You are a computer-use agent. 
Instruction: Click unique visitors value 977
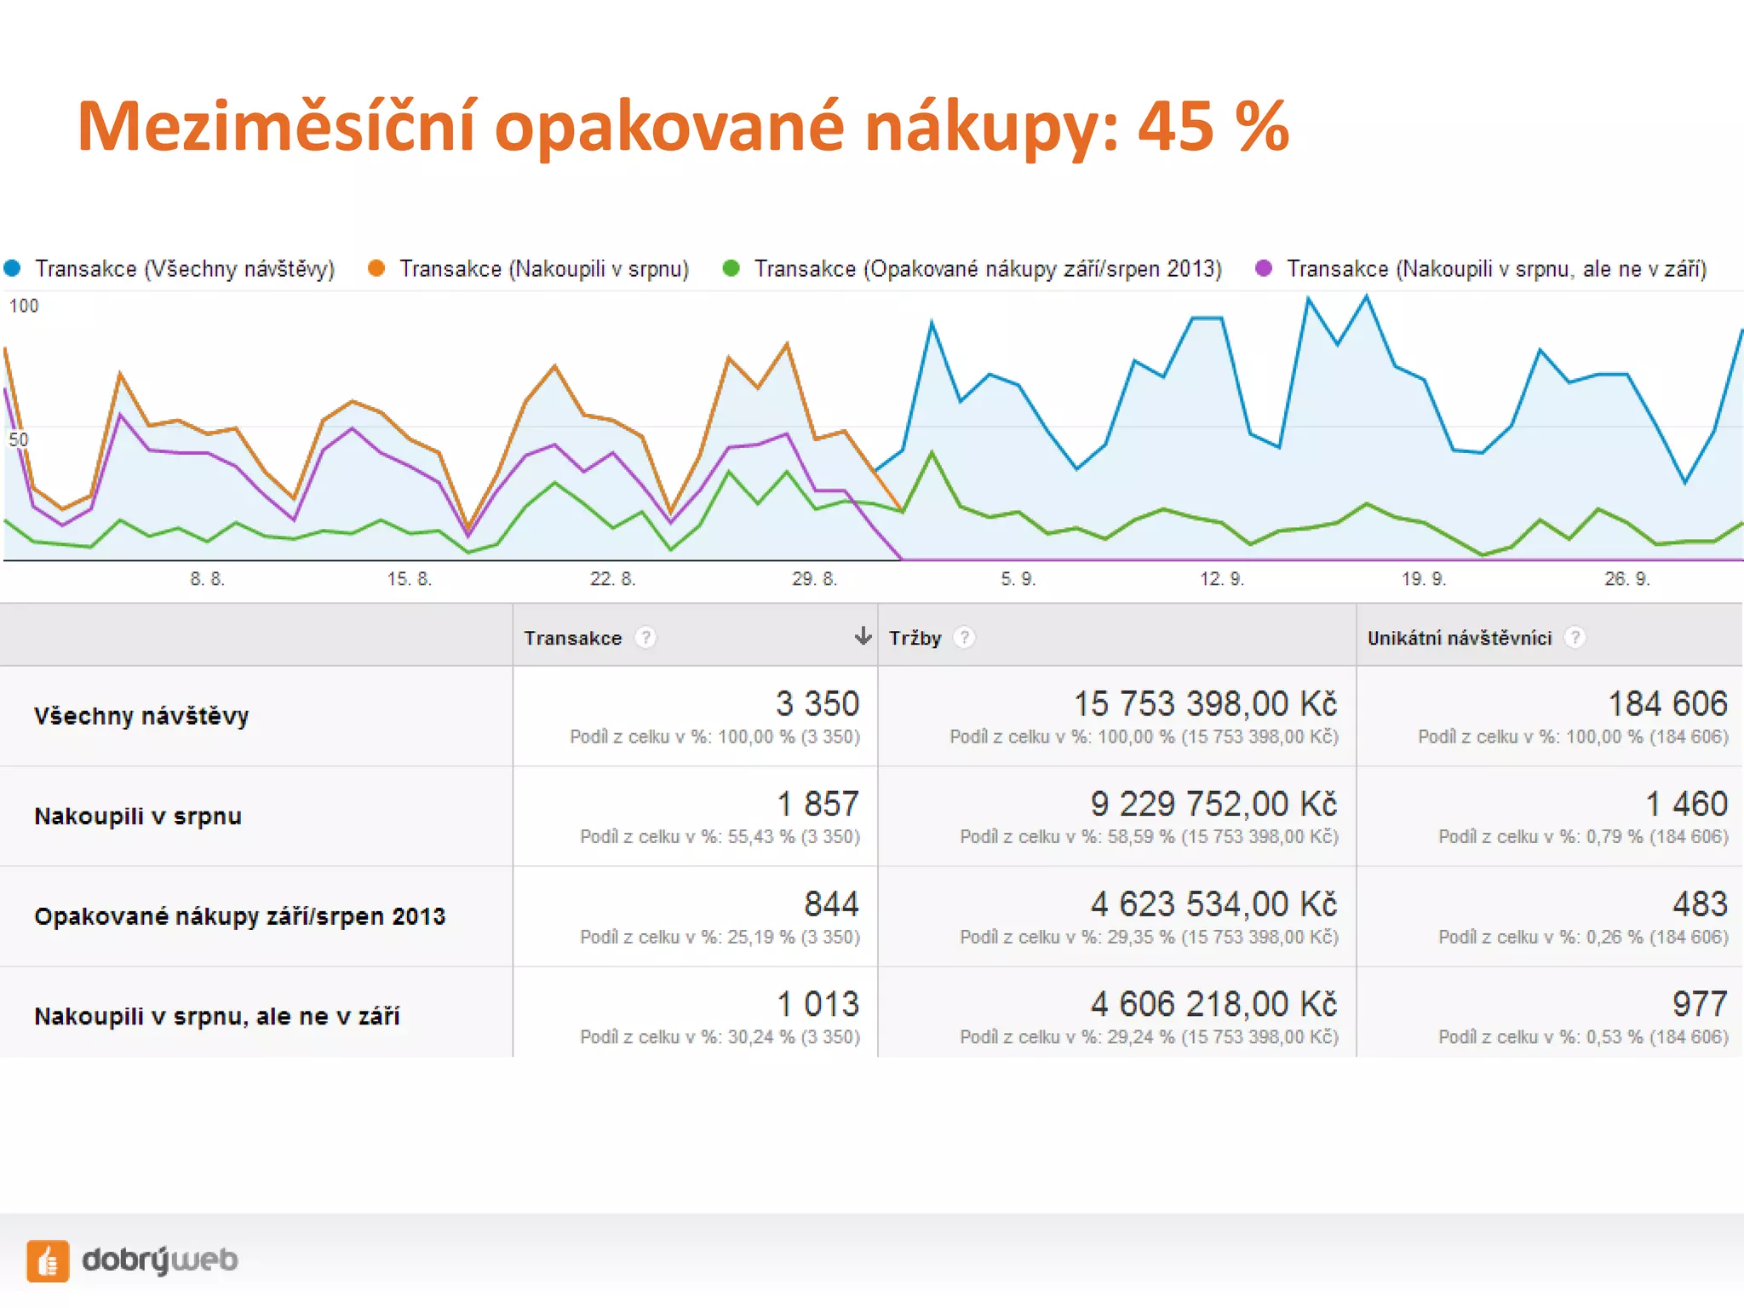click(x=1700, y=1004)
